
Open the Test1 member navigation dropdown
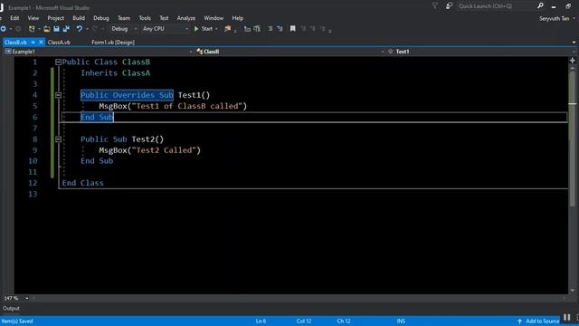pos(480,52)
